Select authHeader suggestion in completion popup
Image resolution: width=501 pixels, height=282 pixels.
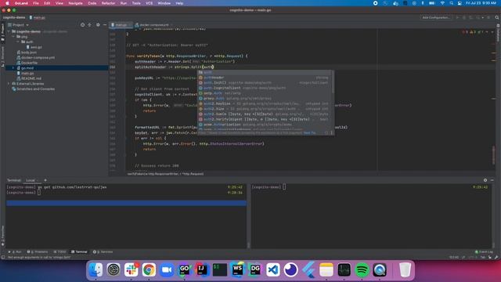pyautogui.click(x=265, y=78)
